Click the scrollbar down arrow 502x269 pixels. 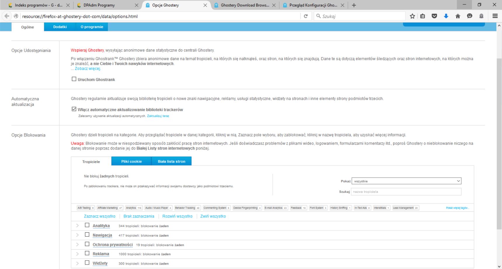coord(499,266)
